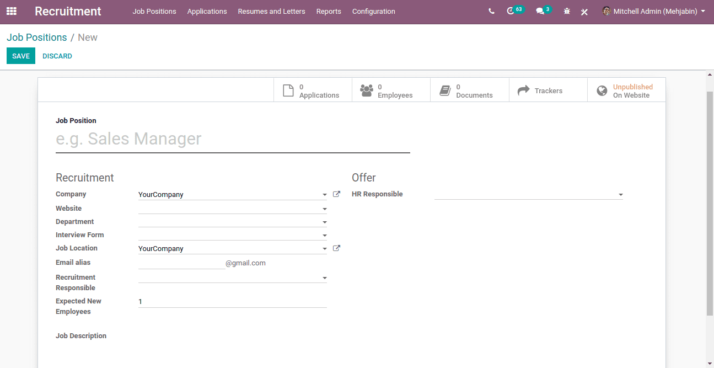
Task: Open the Configuration menu
Action: coord(373,11)
